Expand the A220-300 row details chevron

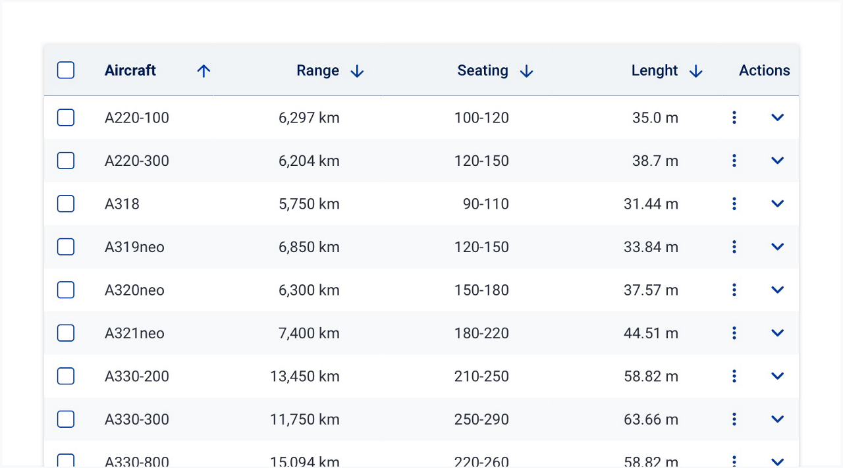778,161
